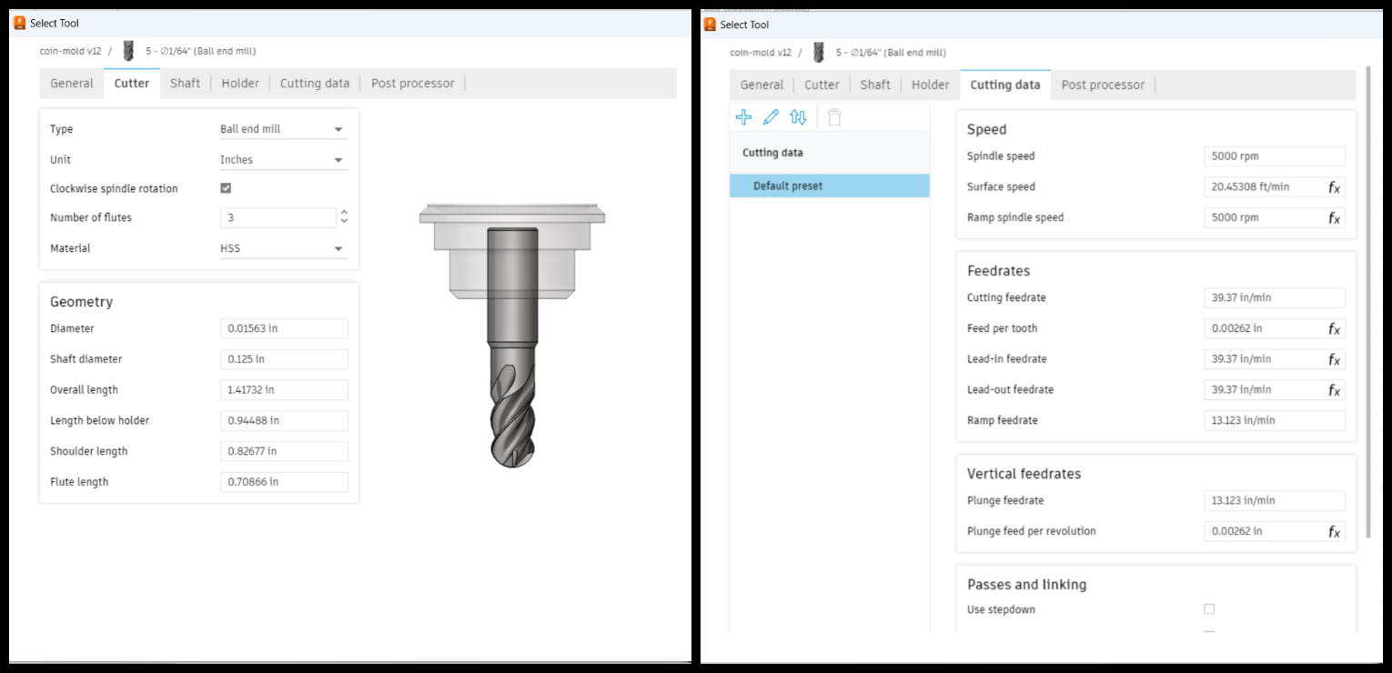Click the Overall length field showing 1.41732 in
Screen dimensions: 1392x673
click(284, 390)
